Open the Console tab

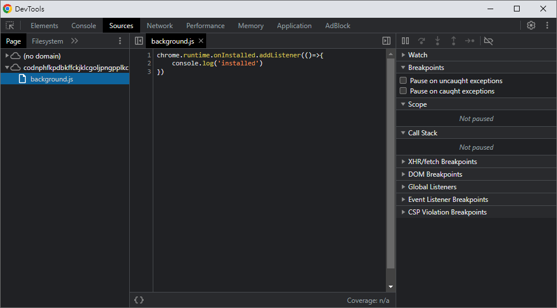(84, 26)
